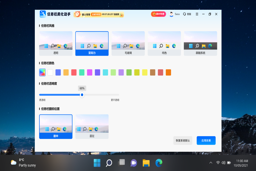Image resolution: width=256 pixels, height=171 pixels.
Task: Expand the system tray hidden icons chevron
Action: click(211, 163)
